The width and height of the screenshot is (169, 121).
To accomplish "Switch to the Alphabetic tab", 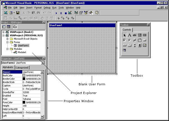I will point(8,67).
